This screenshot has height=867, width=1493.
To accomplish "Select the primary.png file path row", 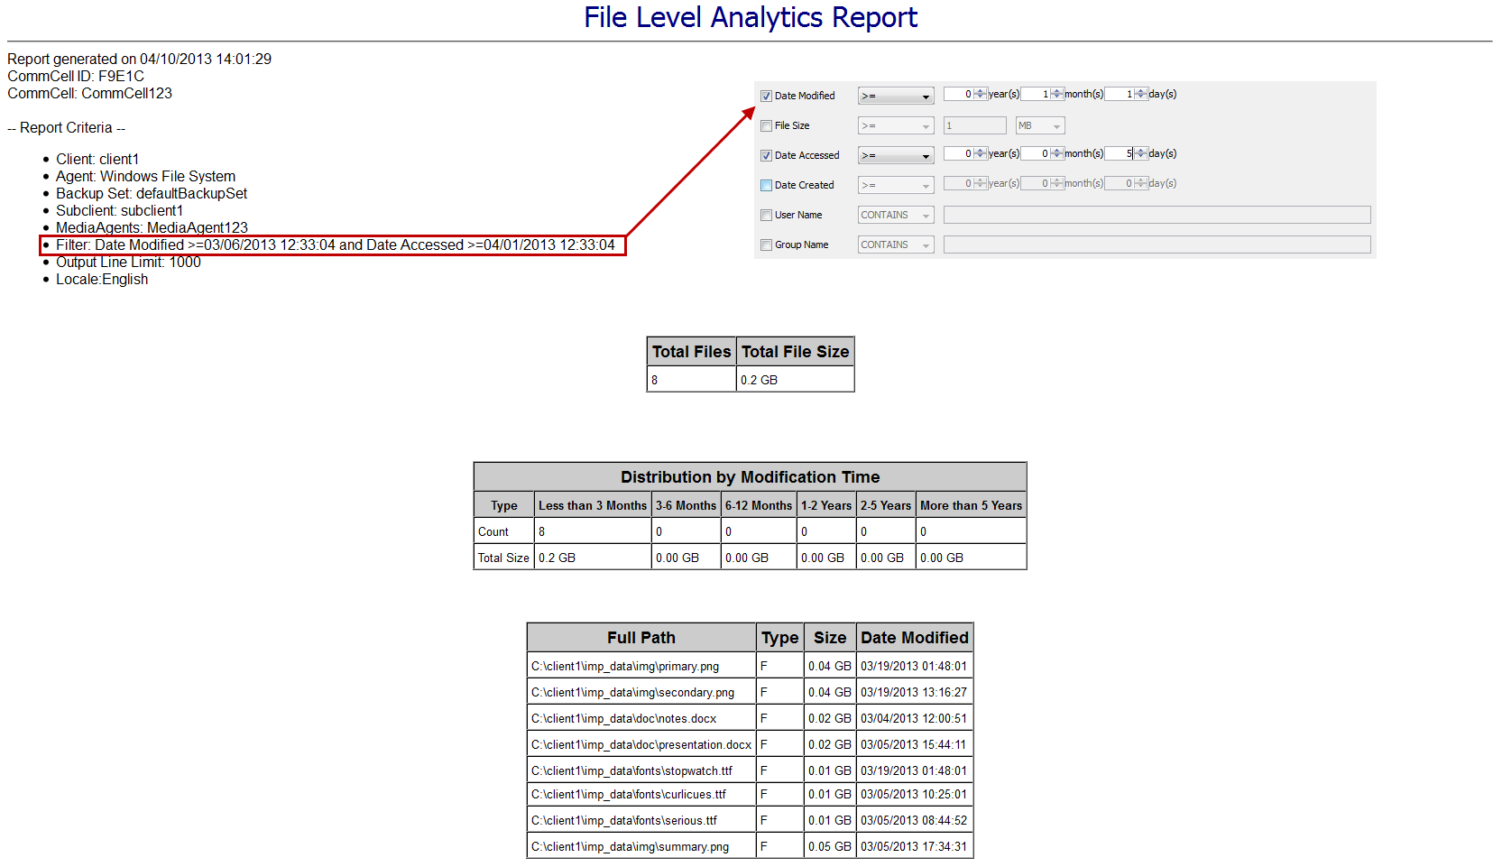I will click(641, 666).
